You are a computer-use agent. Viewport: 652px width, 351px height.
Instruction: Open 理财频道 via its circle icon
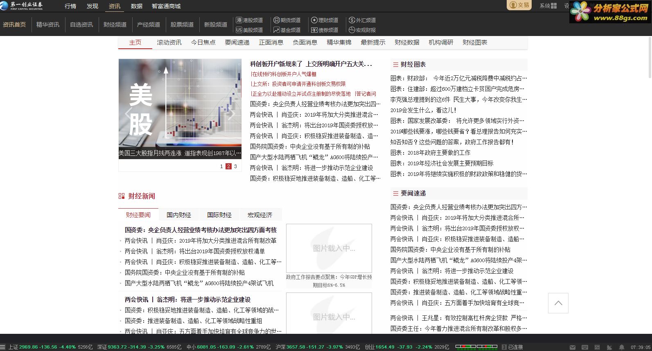point(314,20)
